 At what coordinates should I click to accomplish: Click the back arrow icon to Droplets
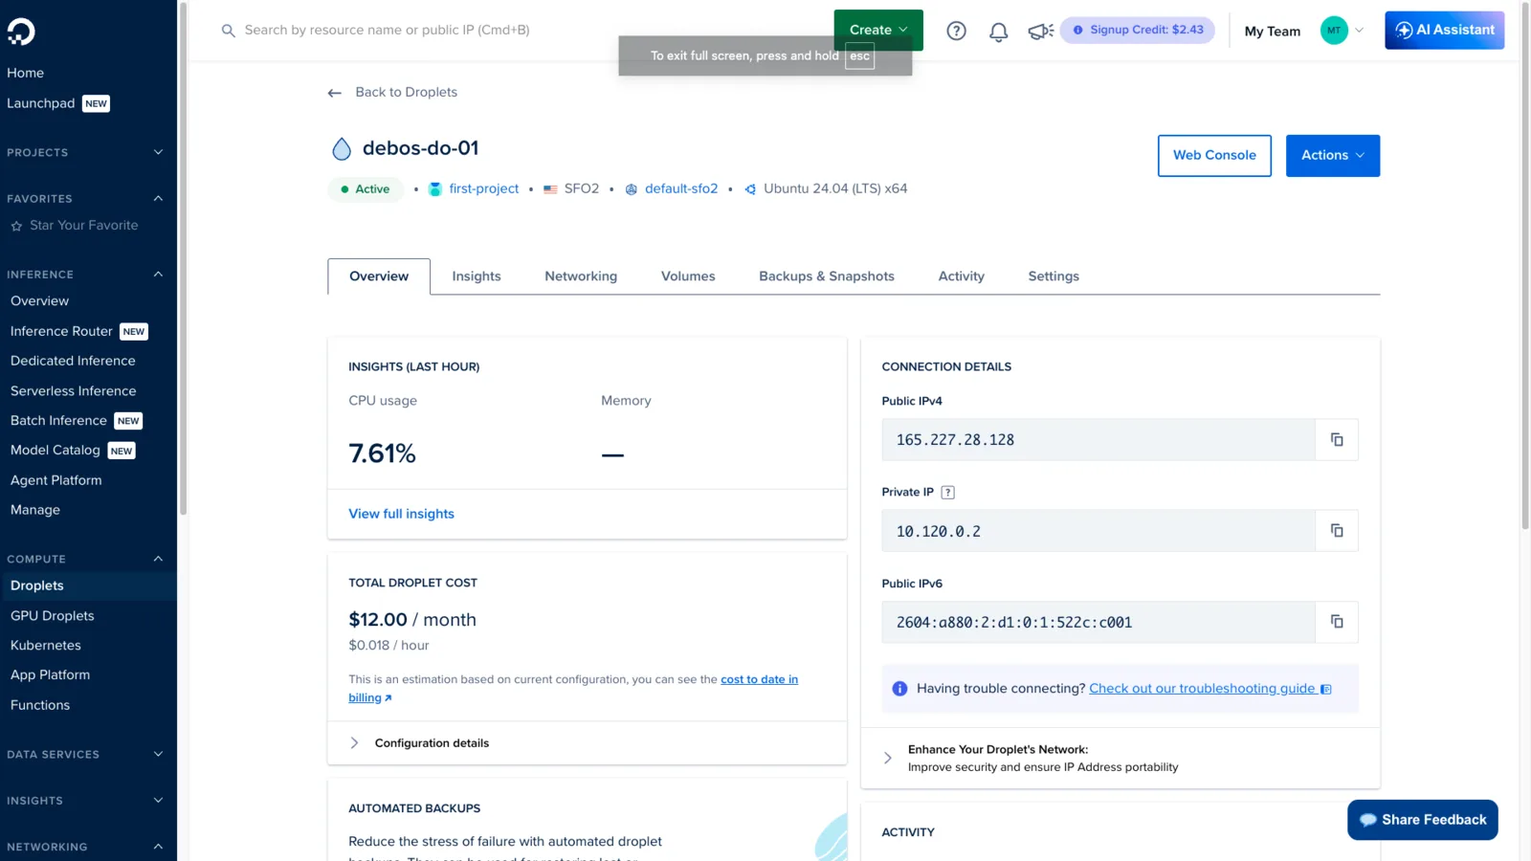click(335, 93)
